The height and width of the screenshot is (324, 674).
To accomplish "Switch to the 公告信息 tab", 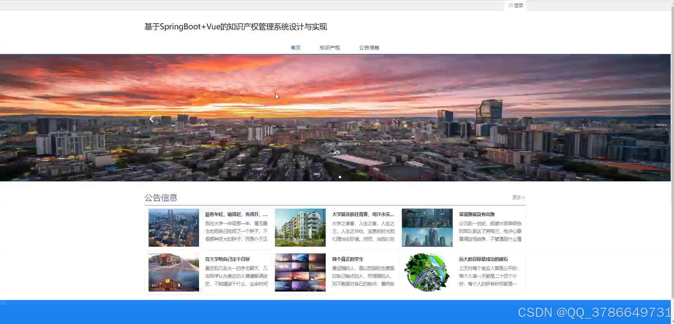I will click(x=369, y=47).
